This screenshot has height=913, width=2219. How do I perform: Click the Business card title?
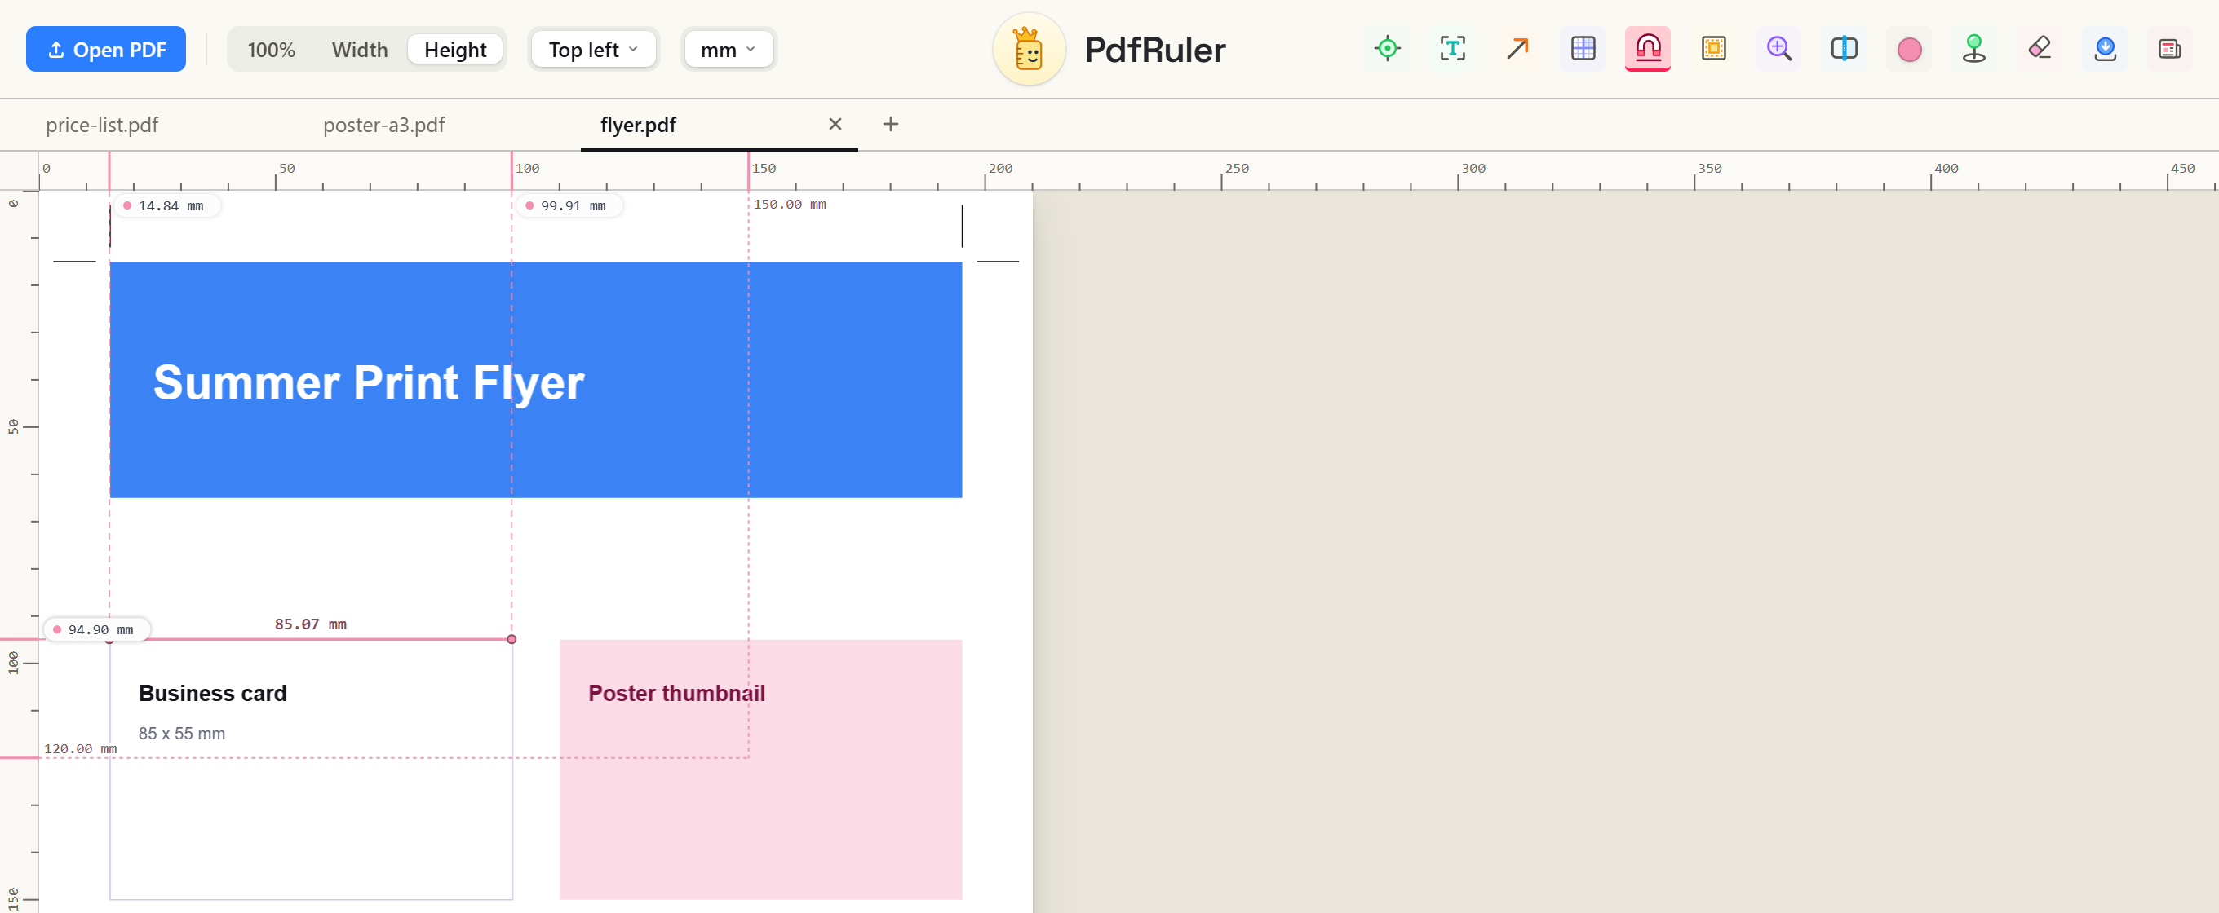(212, 694)
